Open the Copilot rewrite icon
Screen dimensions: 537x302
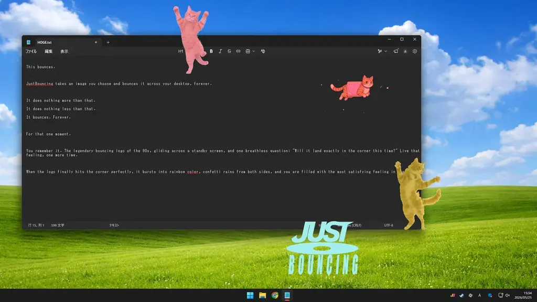380,51
